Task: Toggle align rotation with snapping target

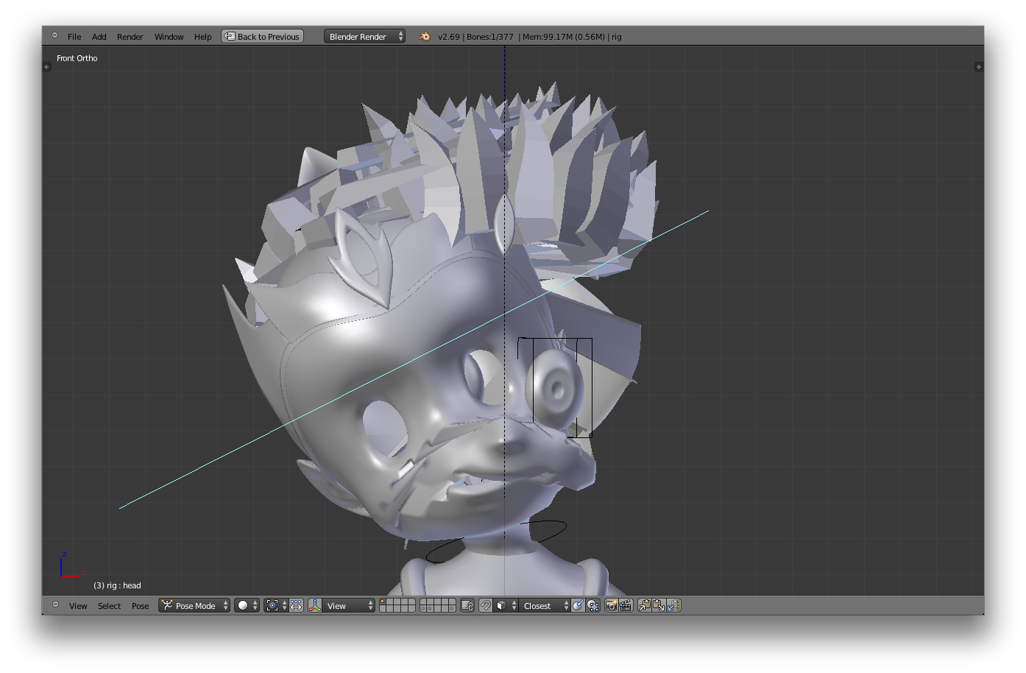Action: pyautogui.click(x=579, y=605)
